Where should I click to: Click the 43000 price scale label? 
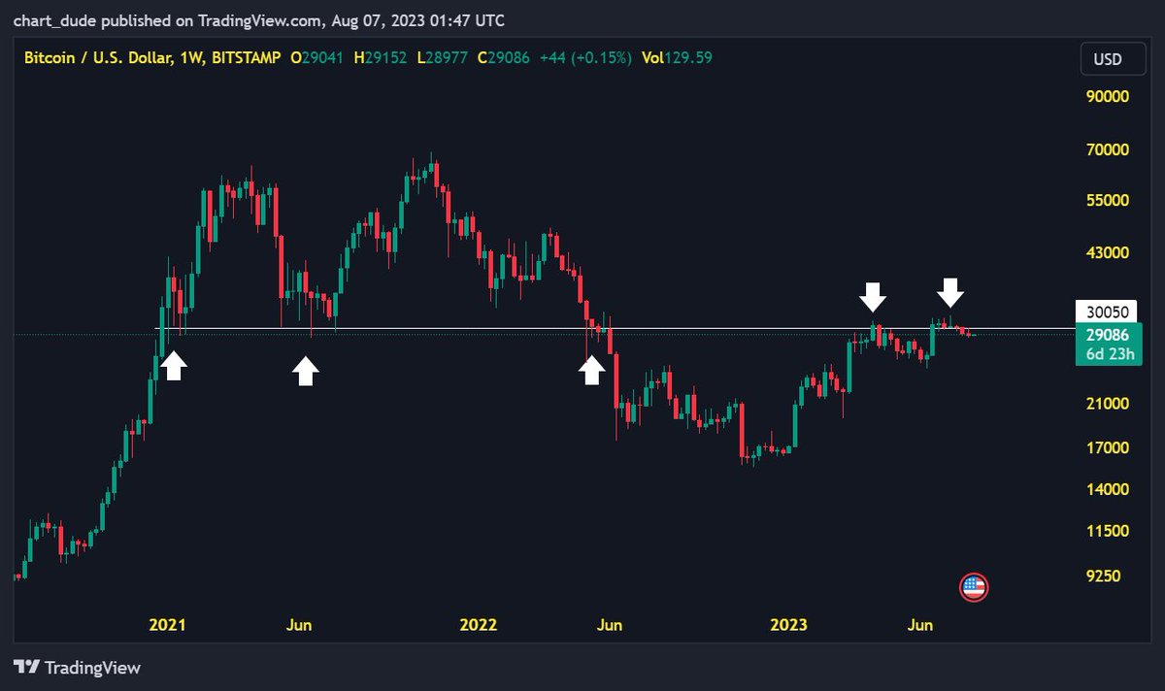pyautogui.click(x=1108, y=252)
